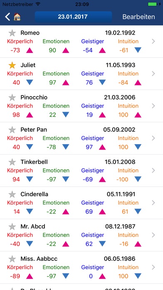163x290 pixels.
Task: Tap Romeo's pink Körperlich up triangle
Action: tap(30, 50)
